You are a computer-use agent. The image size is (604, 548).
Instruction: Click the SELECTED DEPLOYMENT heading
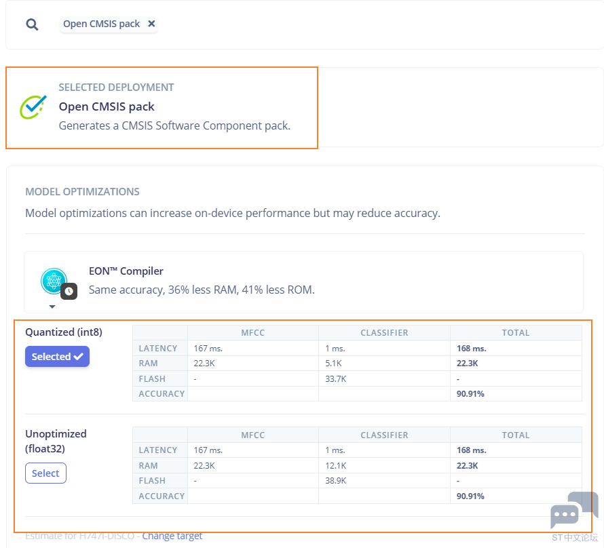click(116, 87)
